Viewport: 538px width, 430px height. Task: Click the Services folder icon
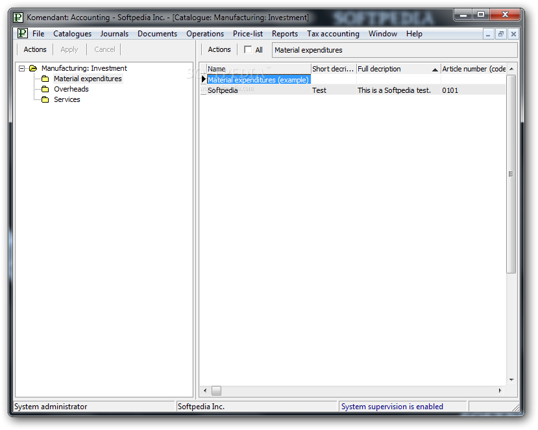(x=45, y=99)
